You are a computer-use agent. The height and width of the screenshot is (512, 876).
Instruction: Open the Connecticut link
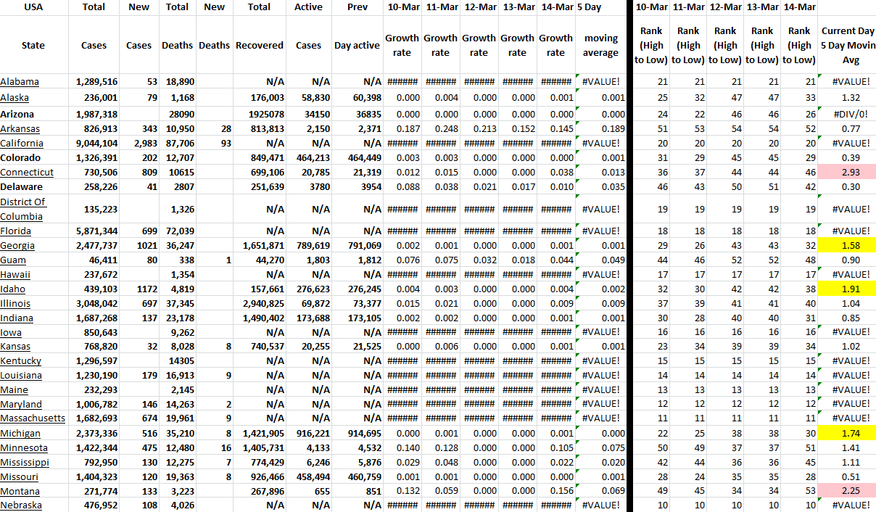[27, 173]
